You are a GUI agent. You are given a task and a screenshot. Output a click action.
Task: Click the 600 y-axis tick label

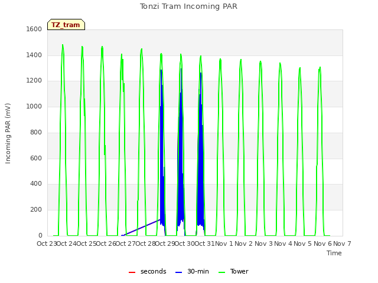tap(36, 159)
